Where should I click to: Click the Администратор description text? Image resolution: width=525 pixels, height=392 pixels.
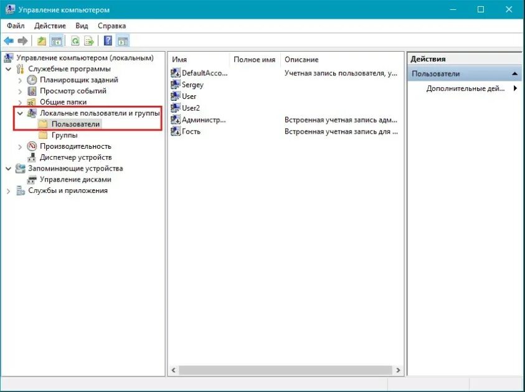(341, 119)
